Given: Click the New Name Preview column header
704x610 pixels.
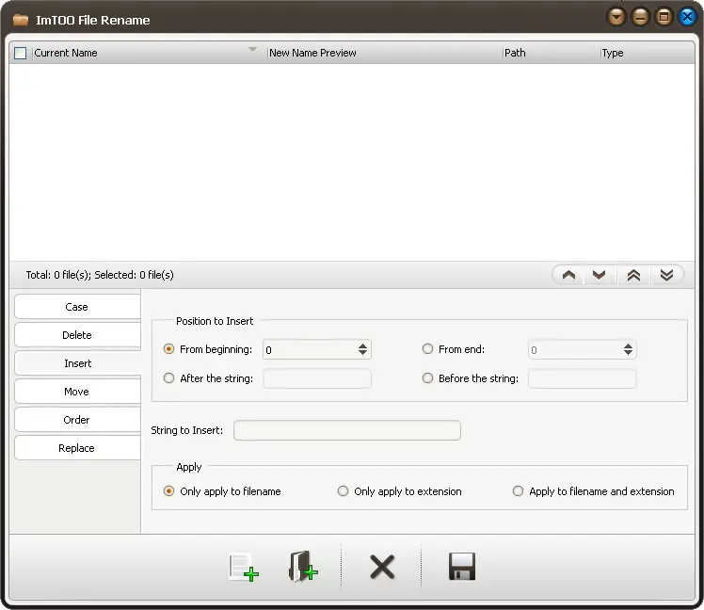Looking at the screenshot, I should pos(385,53).
